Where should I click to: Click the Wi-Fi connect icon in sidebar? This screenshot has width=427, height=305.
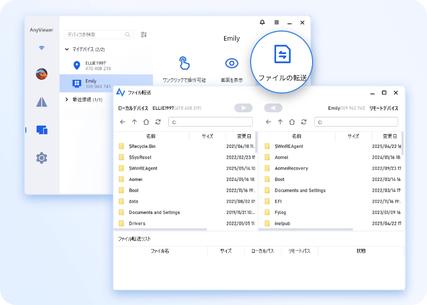42,48
